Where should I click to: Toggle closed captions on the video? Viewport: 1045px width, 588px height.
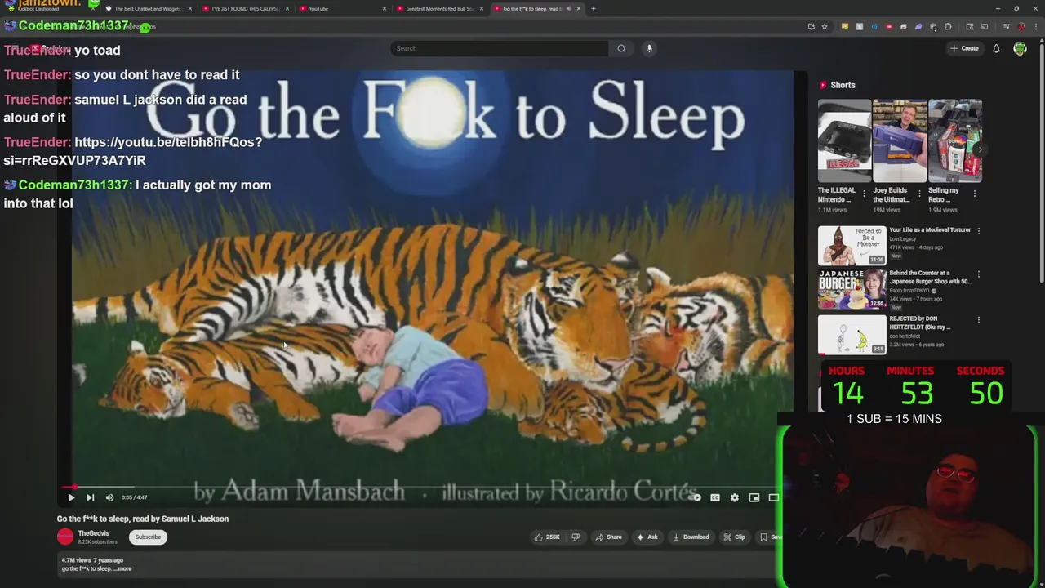coord(715,497)
